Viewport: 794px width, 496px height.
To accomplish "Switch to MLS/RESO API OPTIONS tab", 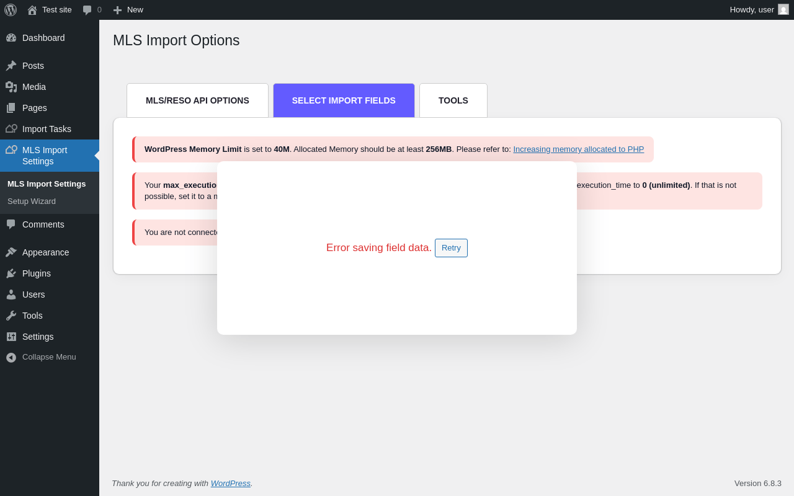I will click(197, 100).
